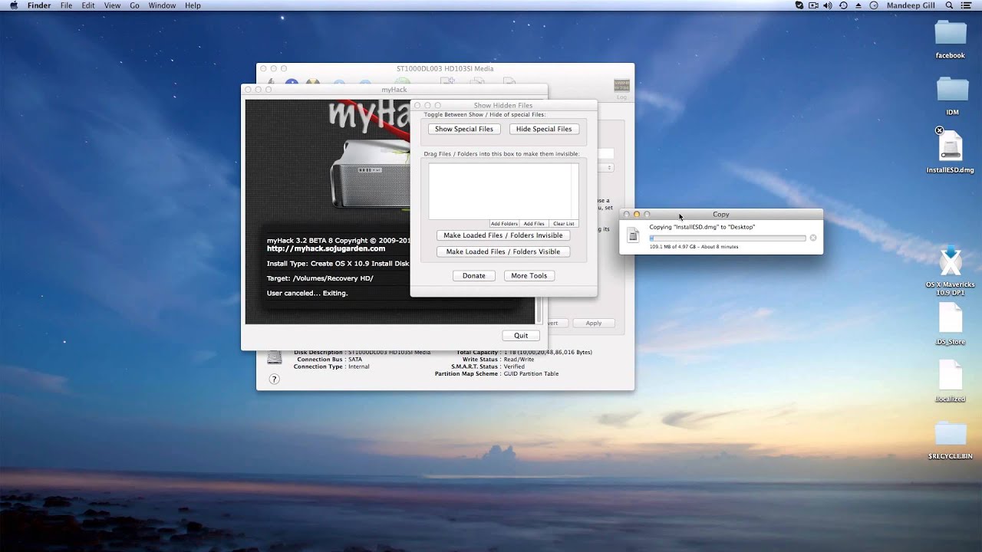The height and width of the screenshot is (552, 982).
Task: Select OS X Mavericks 10.9 DP1 installer icon
Action: pos(951,261)
